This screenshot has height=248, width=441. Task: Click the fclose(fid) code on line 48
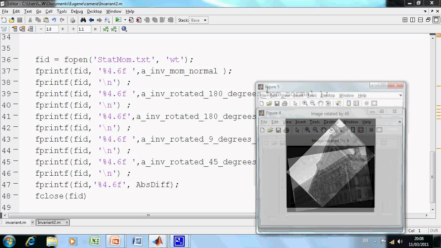coord(61,196)
